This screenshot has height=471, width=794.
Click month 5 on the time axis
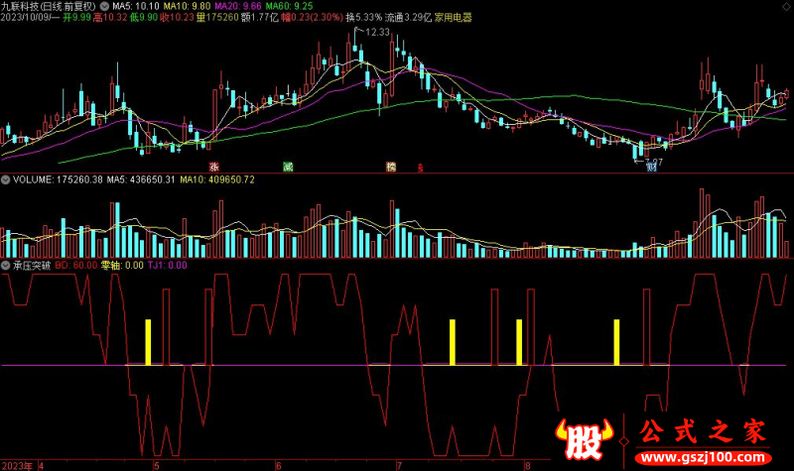click(157, 466)
